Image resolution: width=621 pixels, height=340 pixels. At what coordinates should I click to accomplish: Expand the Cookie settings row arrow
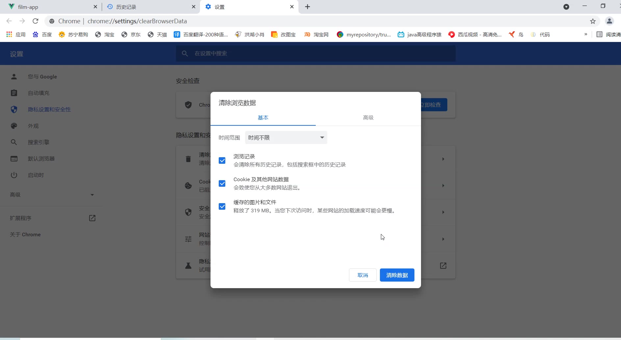pos(443,185)
